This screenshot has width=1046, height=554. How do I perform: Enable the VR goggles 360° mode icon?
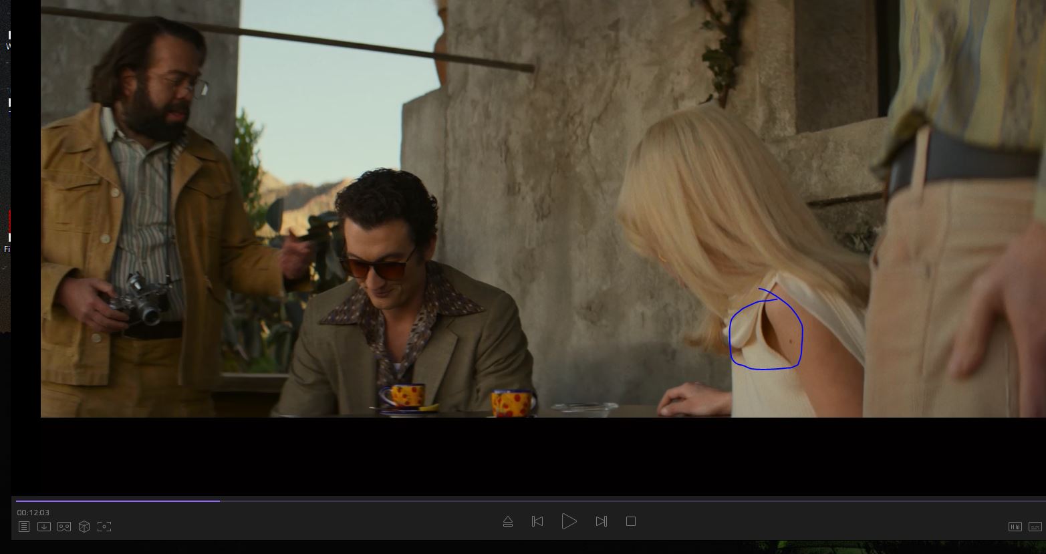pyautogui.click(x=64, y=527)
